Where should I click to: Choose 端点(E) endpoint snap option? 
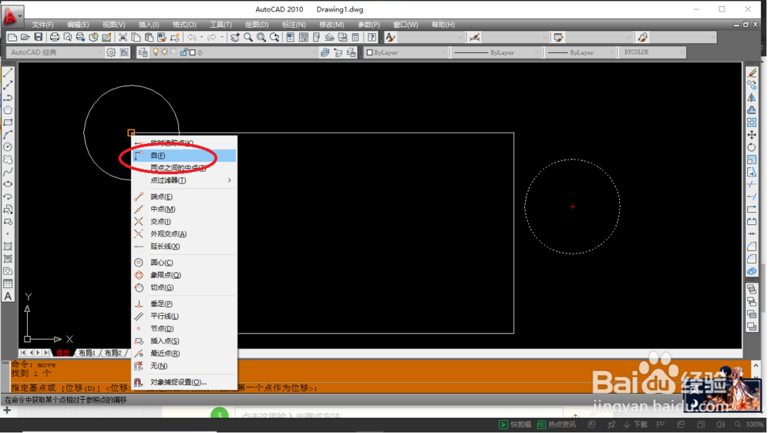[184, 196]
